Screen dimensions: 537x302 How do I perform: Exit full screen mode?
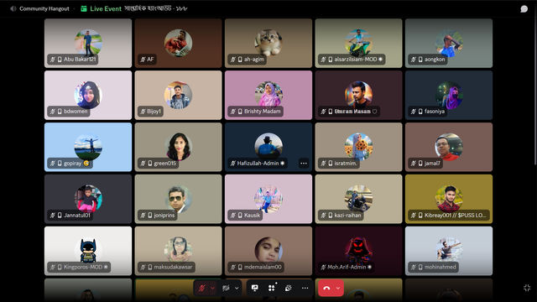click(527, 288)
